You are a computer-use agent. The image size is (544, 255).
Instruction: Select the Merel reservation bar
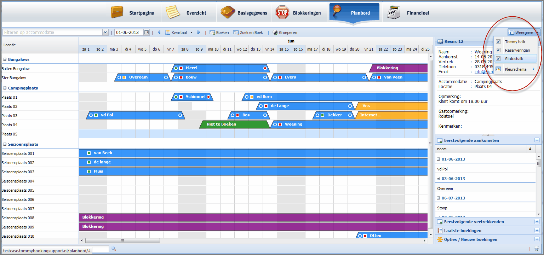point(220,68)
